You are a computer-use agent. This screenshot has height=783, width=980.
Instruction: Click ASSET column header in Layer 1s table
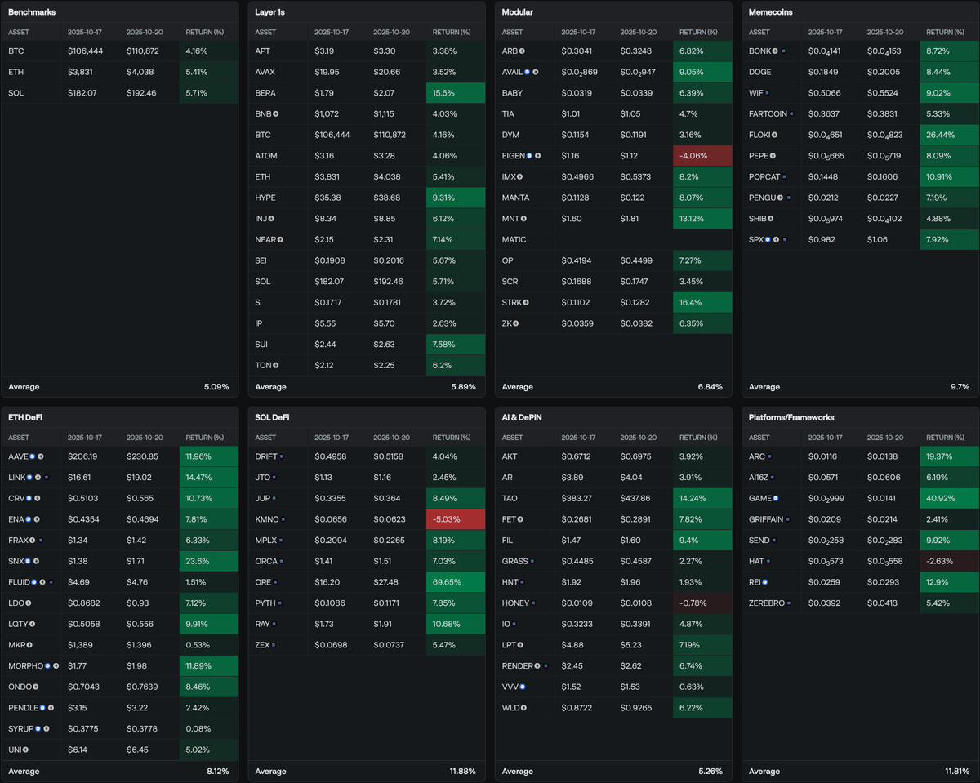[265, 33]
